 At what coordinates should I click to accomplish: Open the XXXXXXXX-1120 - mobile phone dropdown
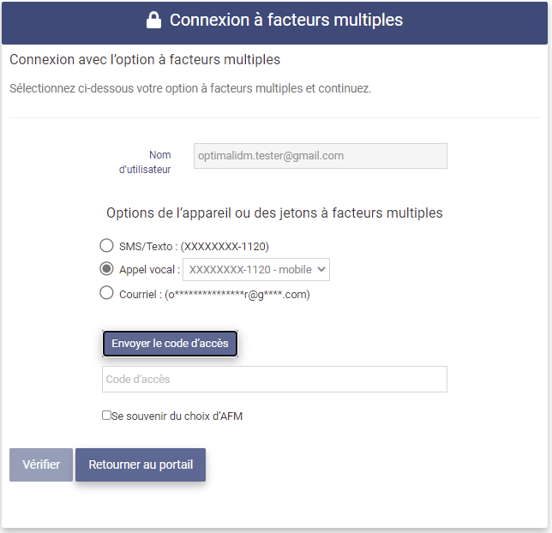(x=256, y=270)
